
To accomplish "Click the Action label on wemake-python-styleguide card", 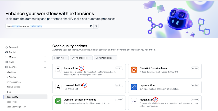I will tap(119, 100).
